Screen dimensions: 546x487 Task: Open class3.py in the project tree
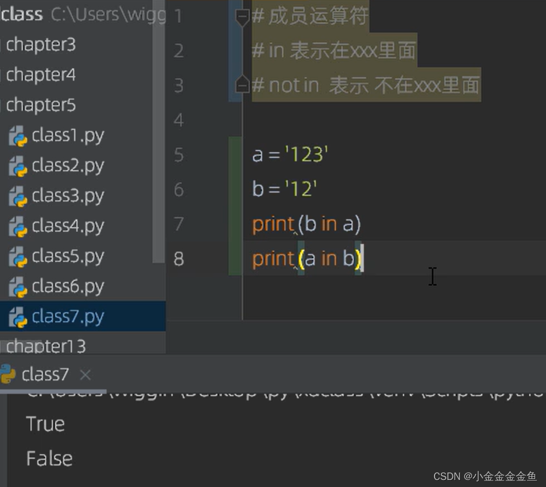click(x=68, y=196)
